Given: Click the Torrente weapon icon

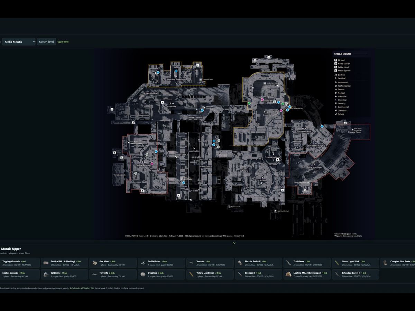Looking at the screenshot, I should click(94, 274).
